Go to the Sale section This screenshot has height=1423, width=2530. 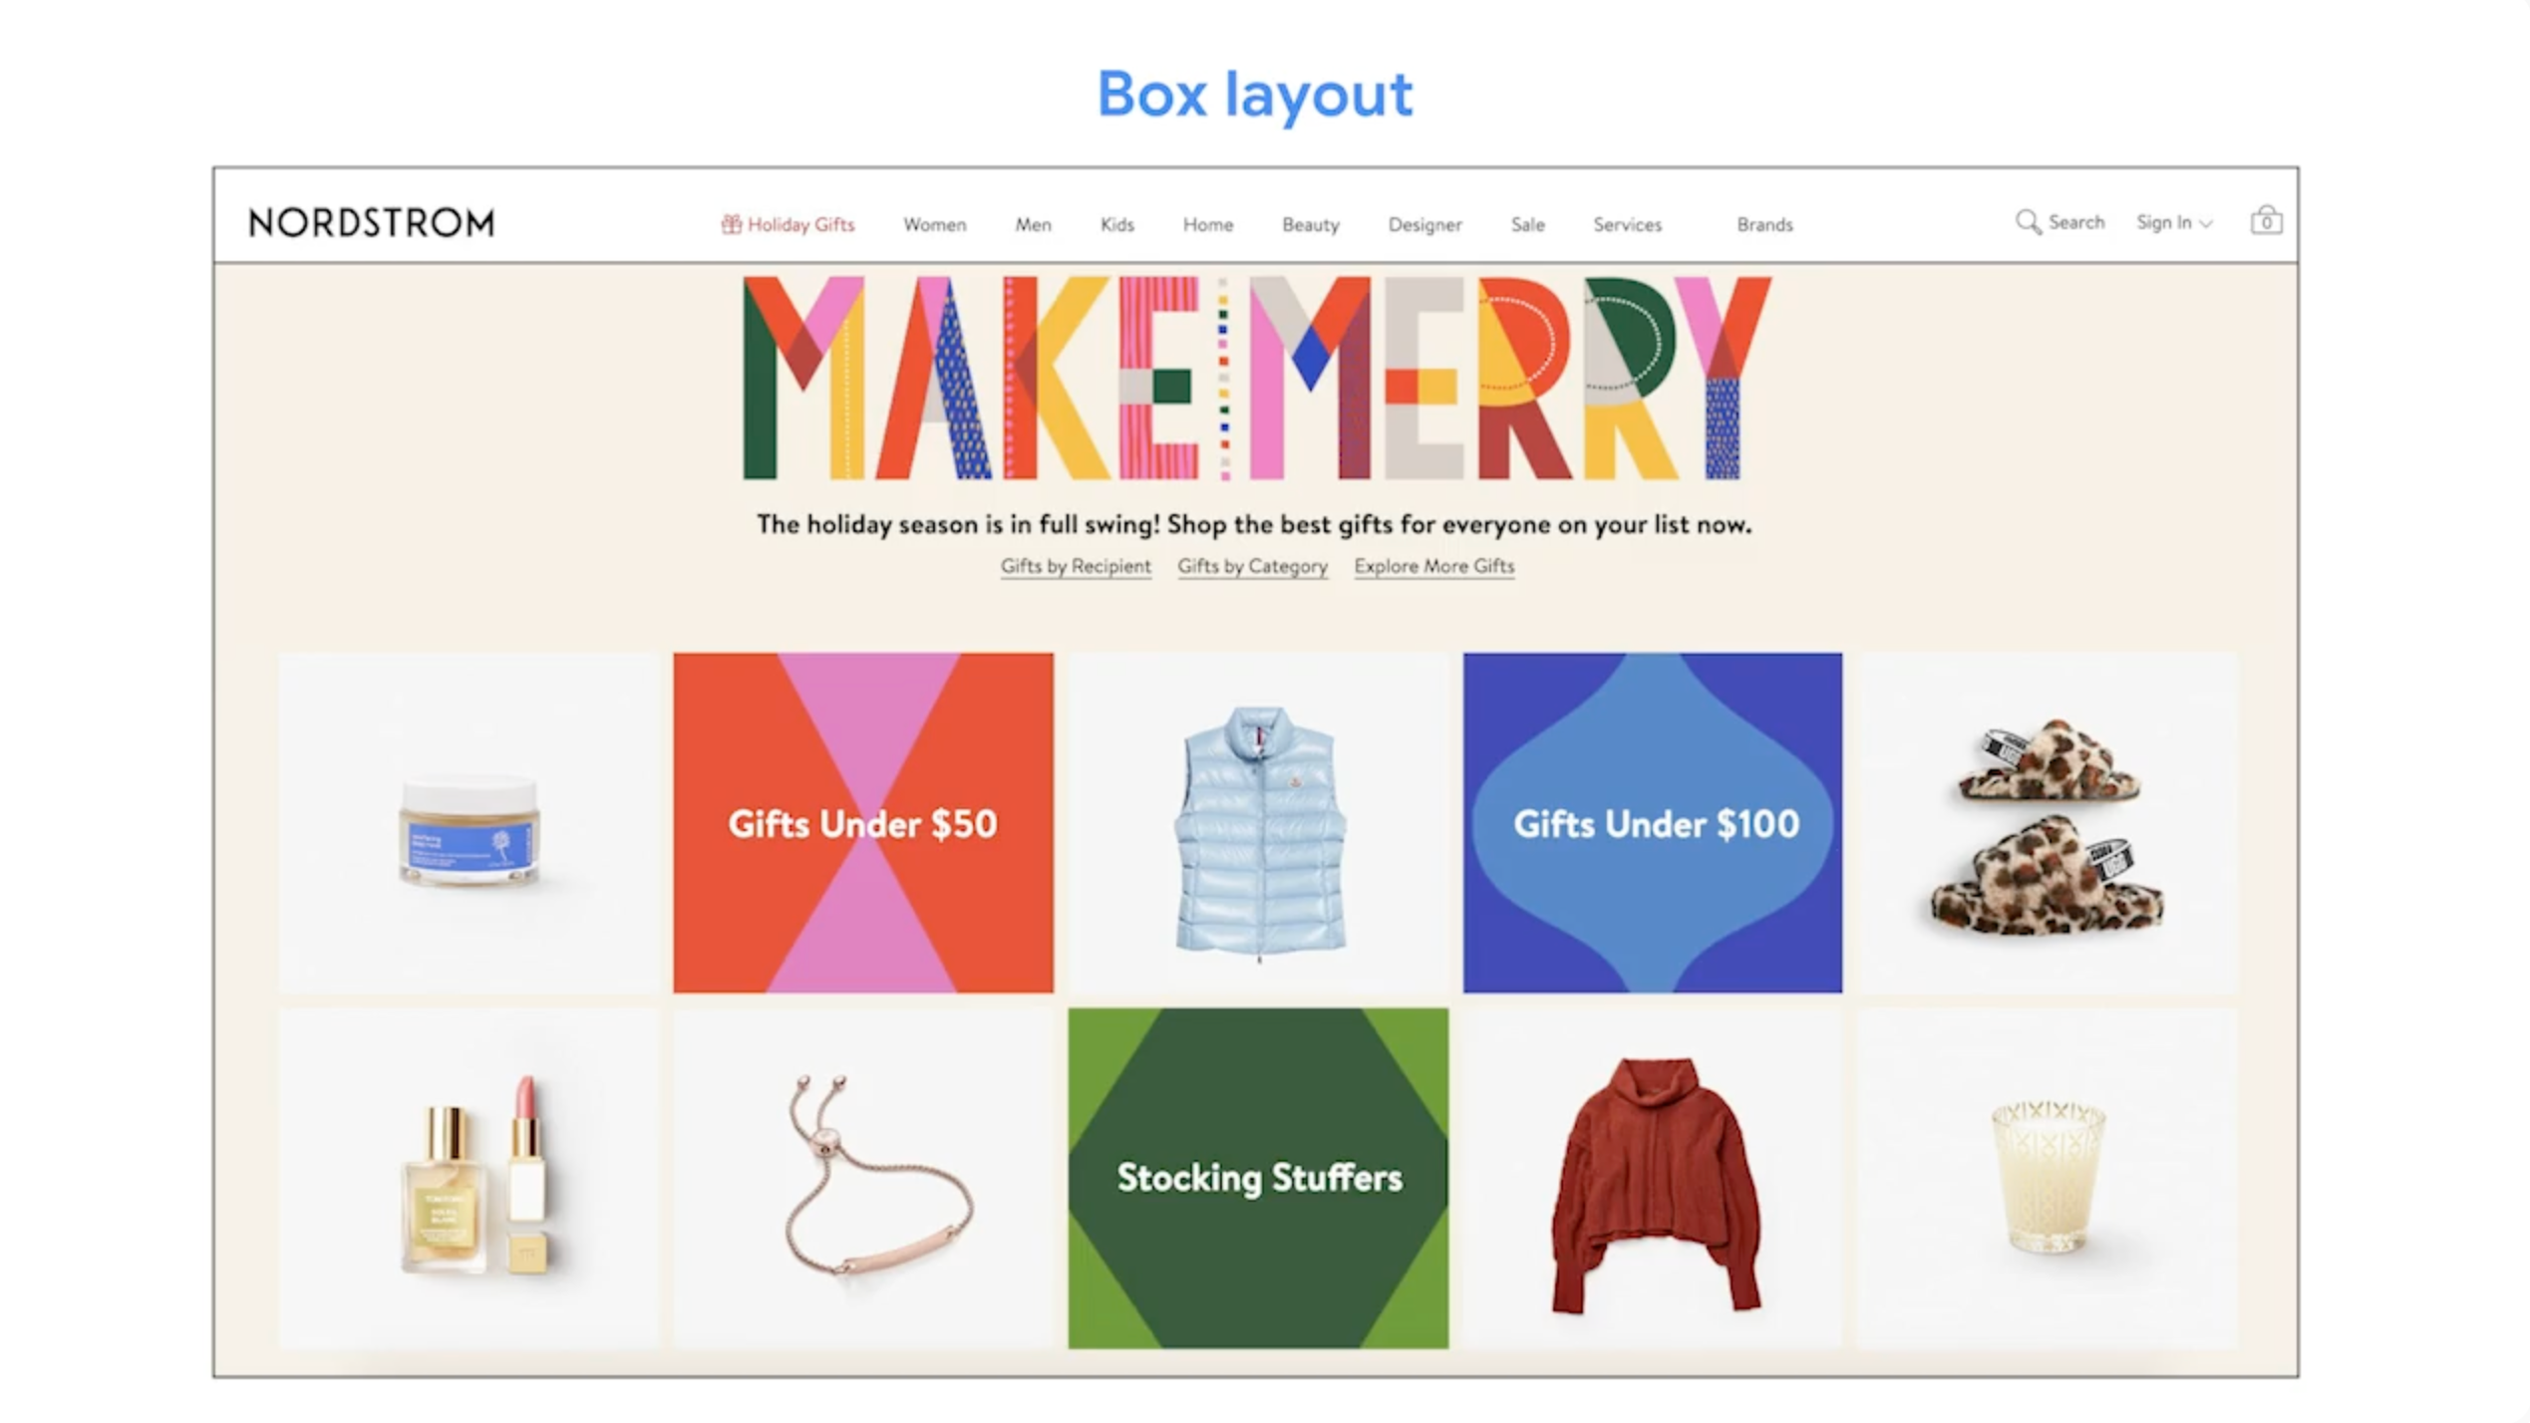[x=1527, y=225]
